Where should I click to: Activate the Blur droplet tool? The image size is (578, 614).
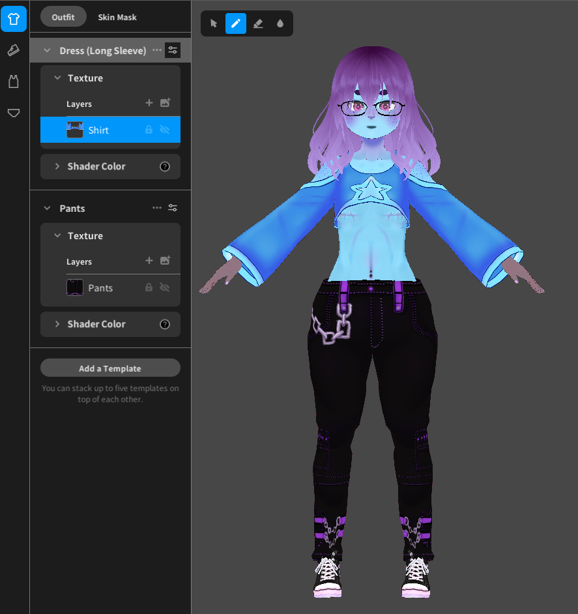pyautogui.click(x=280, y=23)
